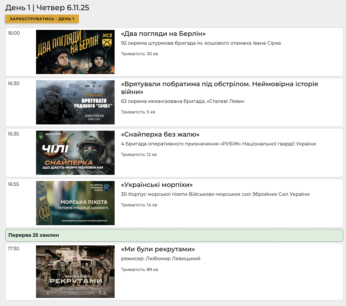This screenshot has height=306, width=346.
Task: Select the «Снайперка без жалю» title
Action: 160,134
